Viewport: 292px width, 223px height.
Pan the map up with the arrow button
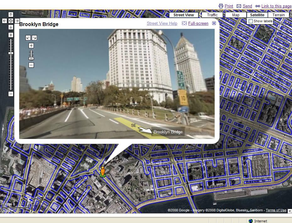[11, 14]
